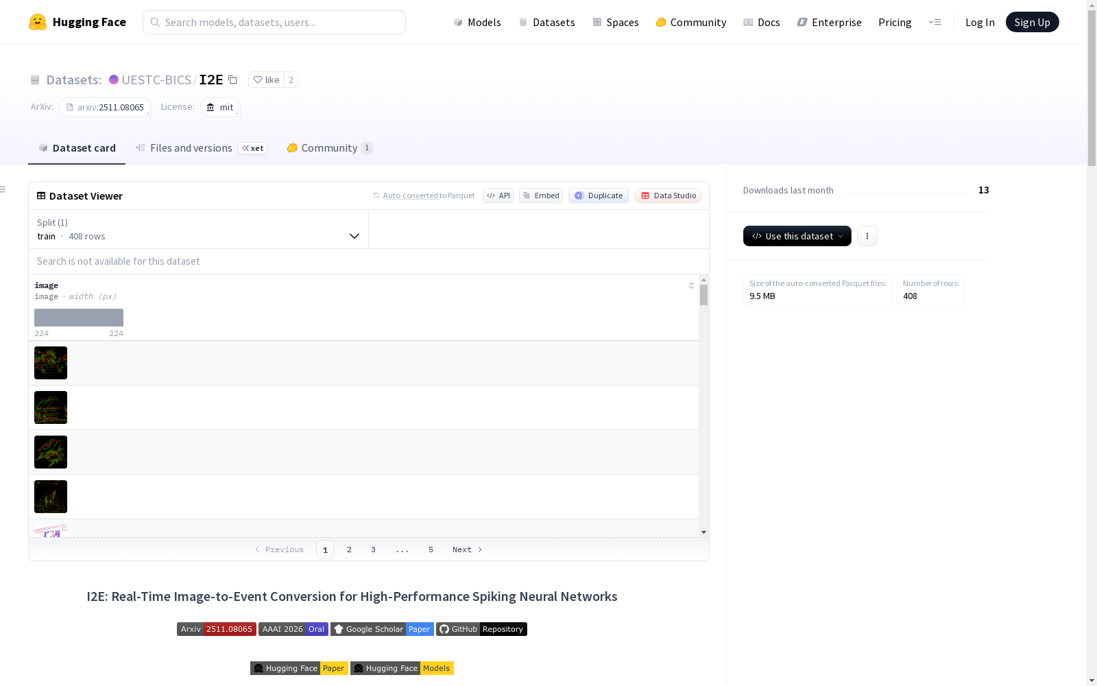Go to page 5 of viewer

[431, 549]
